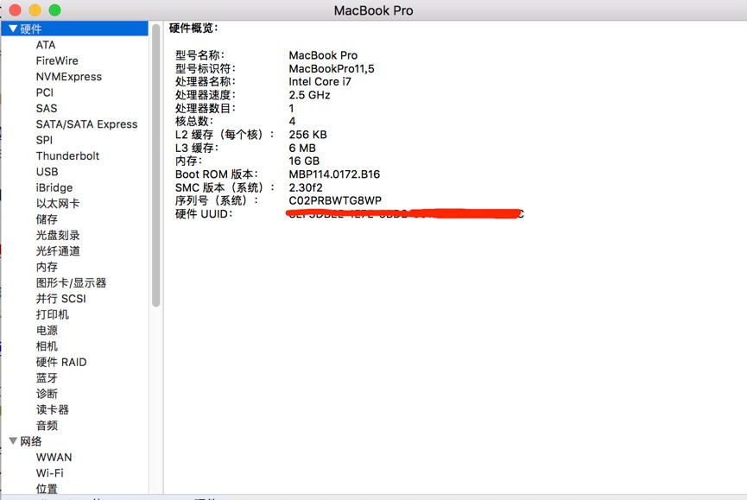Image resolution: width=747 pixels, height=500 pixels.
Task: Select SAS in the hardware list
Action: [47, 108]
